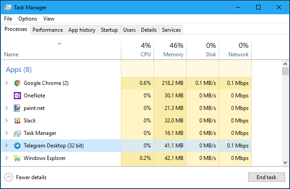290x189 pixels.
Task: Click the scrollbar down arrow
Action: (x=285, y=163)
